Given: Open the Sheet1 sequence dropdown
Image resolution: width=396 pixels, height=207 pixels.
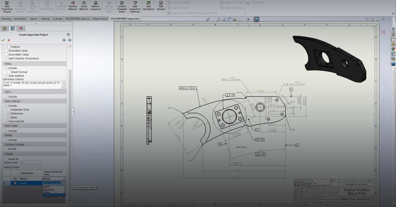Looking at the screenshot, I should click(x=63, y=179).
